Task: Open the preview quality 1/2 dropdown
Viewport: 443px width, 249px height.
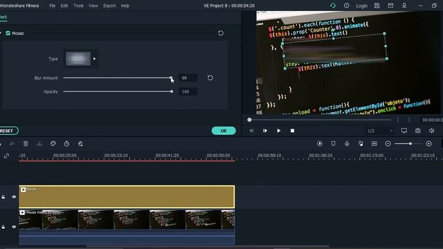Action: [x=380, y=131]
